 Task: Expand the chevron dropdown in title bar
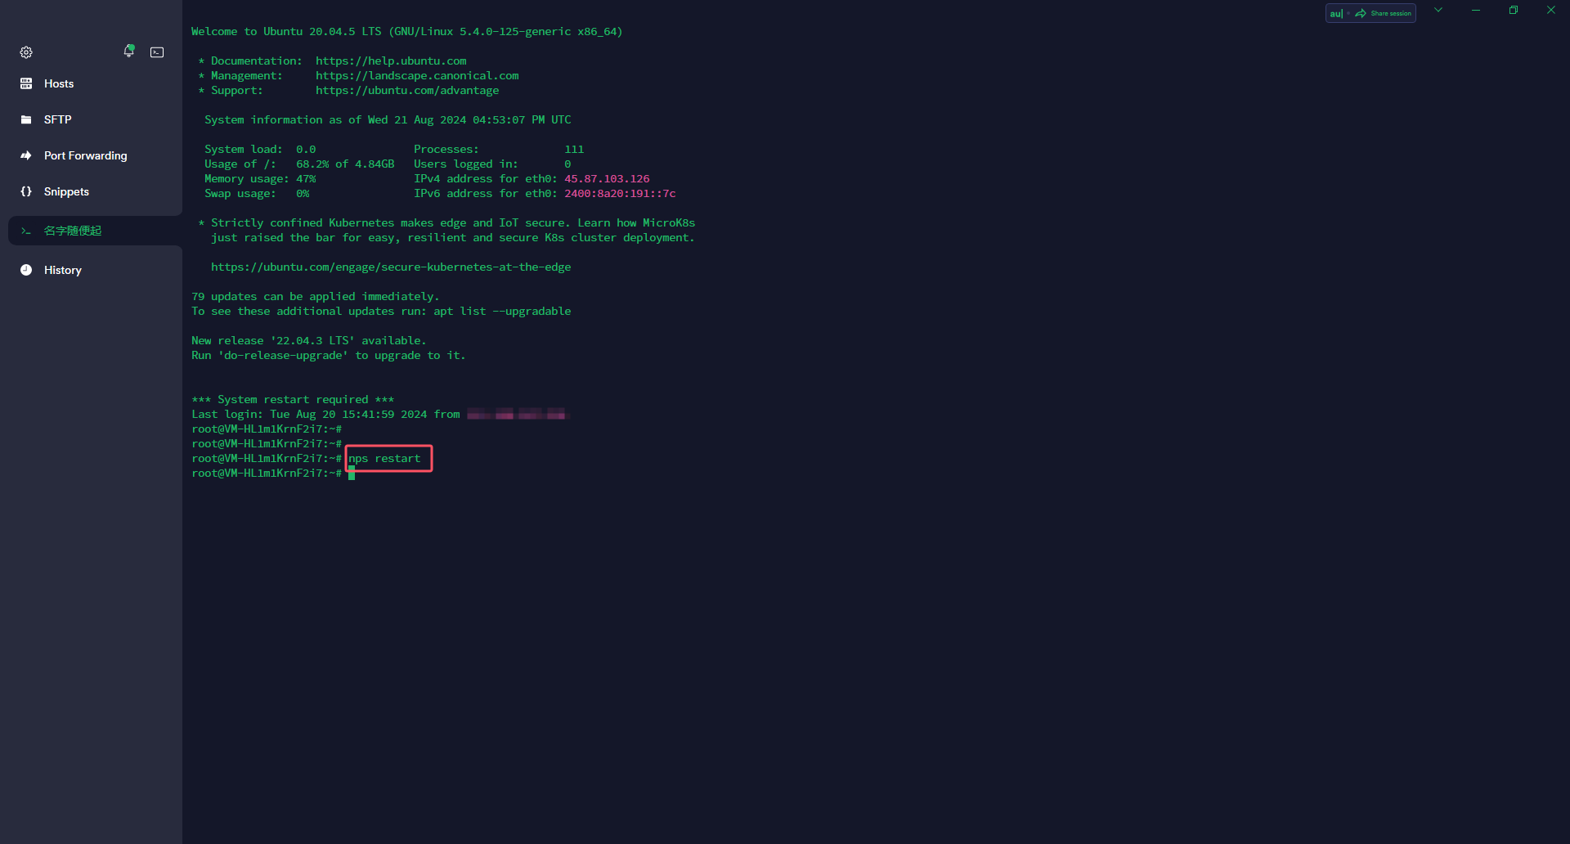[1438, 10]
